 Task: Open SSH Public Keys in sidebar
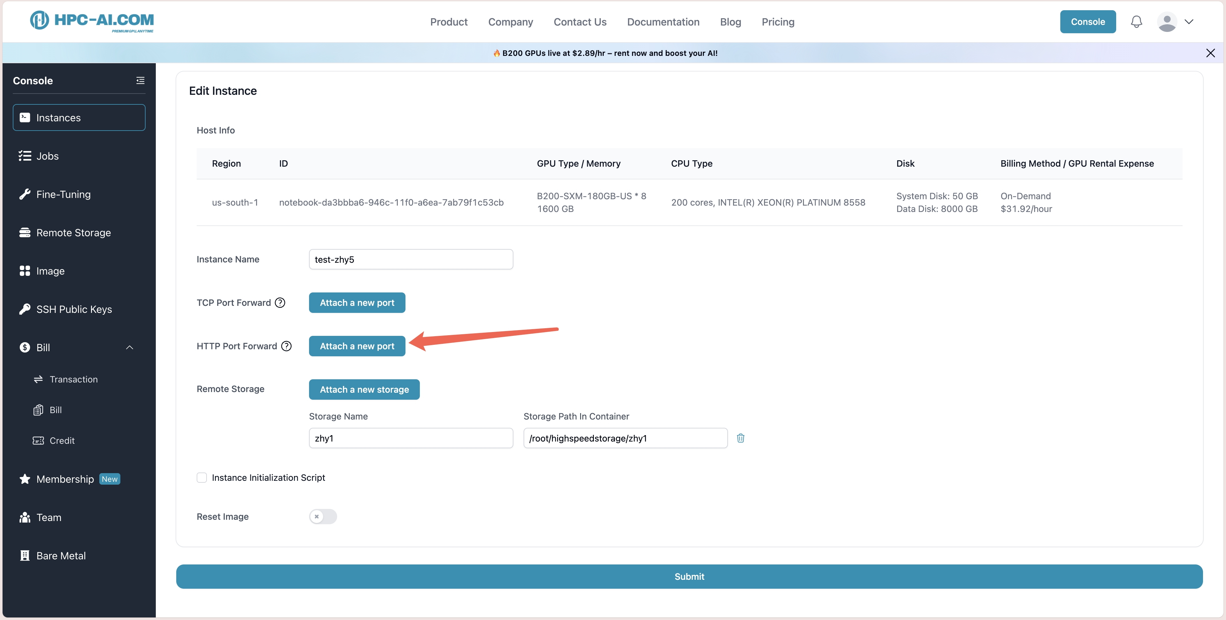pos(74,309)
